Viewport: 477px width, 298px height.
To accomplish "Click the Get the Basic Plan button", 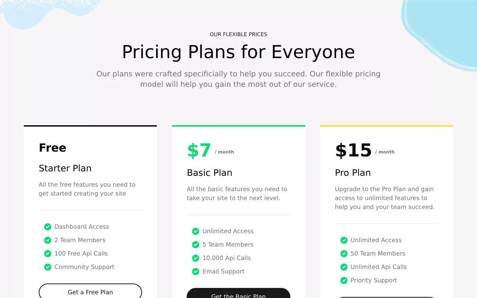I will coord(238,293).
